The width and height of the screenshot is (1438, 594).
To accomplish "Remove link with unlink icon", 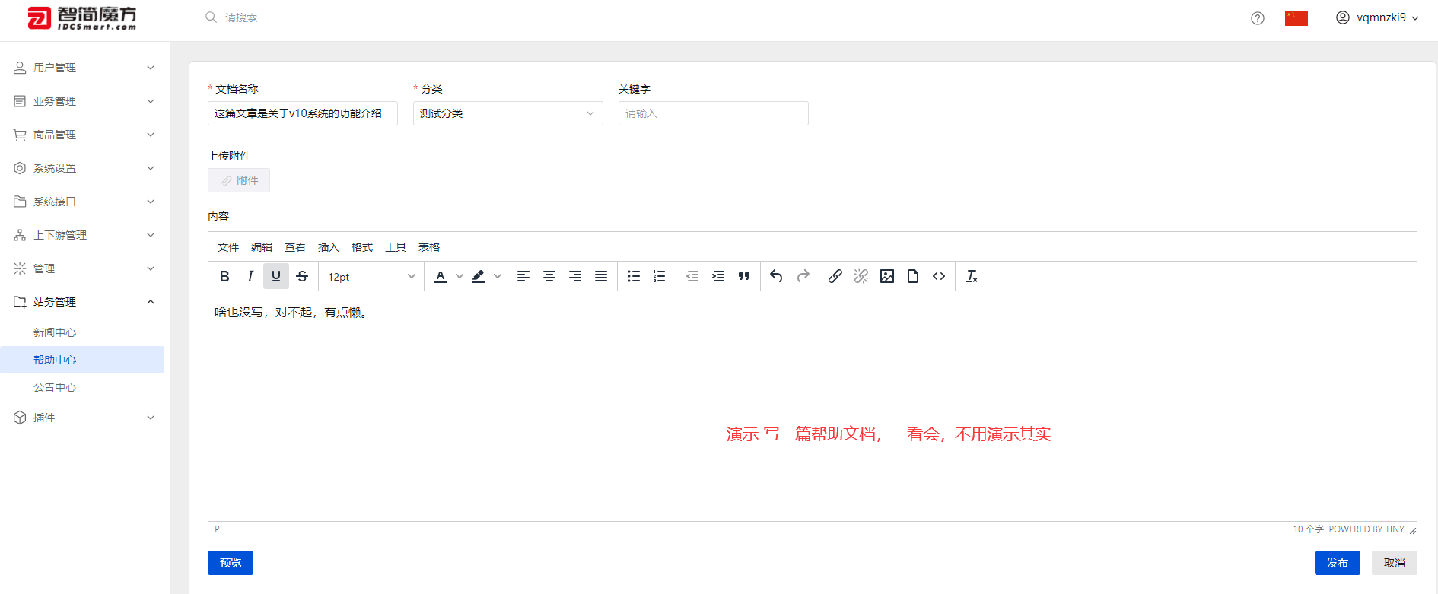I will coord(861,276).
